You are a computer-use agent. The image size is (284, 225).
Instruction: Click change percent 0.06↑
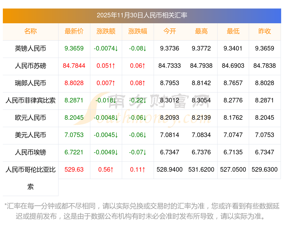coord(138,66)
